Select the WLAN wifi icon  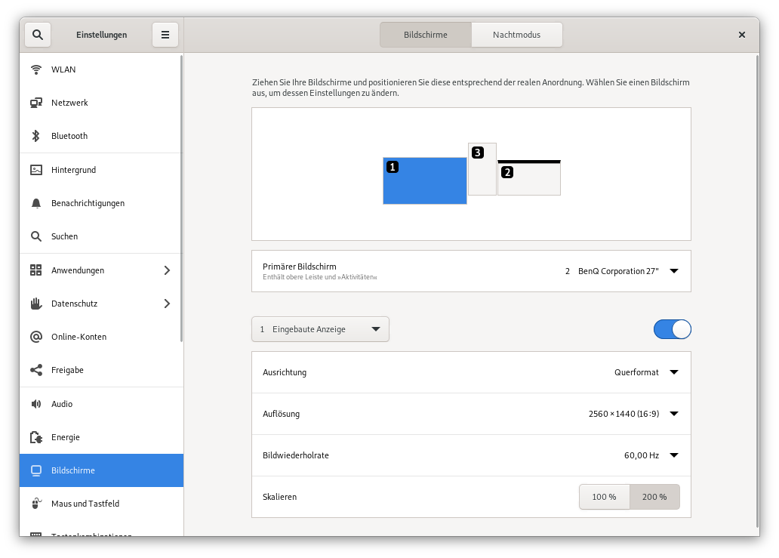pyautogui.click(x=35, y=69)
